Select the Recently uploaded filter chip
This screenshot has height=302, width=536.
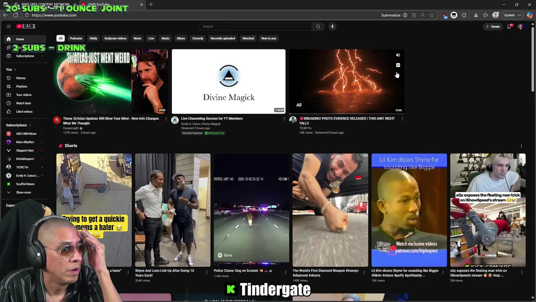pyautogui.click(x=223, y=38)
